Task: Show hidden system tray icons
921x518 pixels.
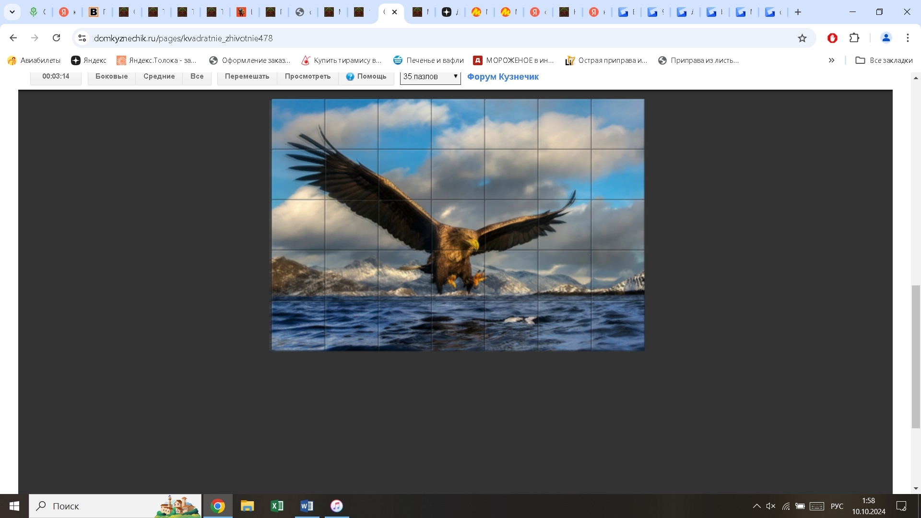Action: pos(756,506)
